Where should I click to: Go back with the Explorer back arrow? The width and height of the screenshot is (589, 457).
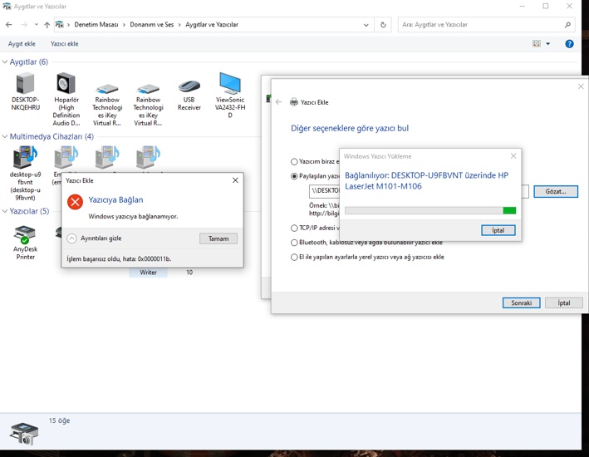[x=9, y=25]
